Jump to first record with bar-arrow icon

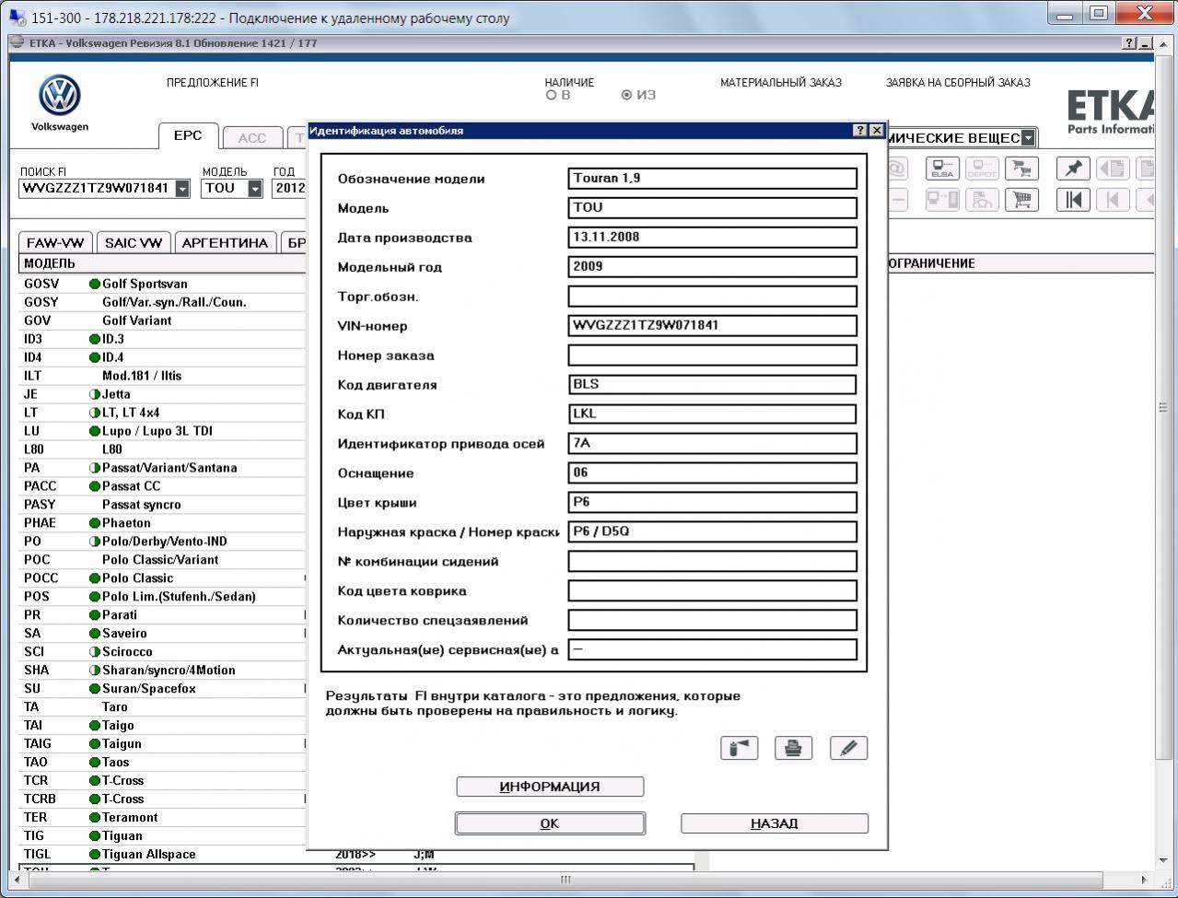click(1073, 199)
